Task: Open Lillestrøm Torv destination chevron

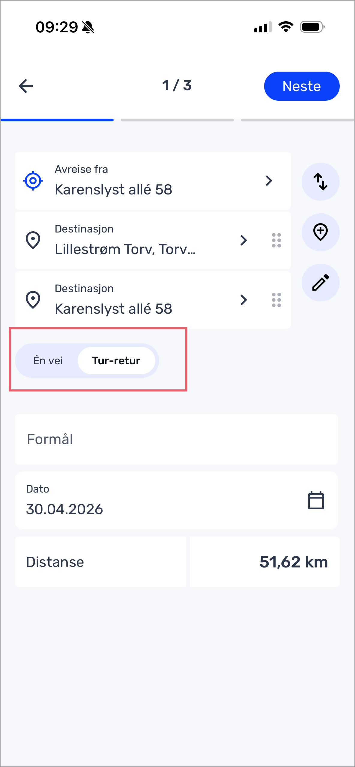Action: click(x=244, y=240)
